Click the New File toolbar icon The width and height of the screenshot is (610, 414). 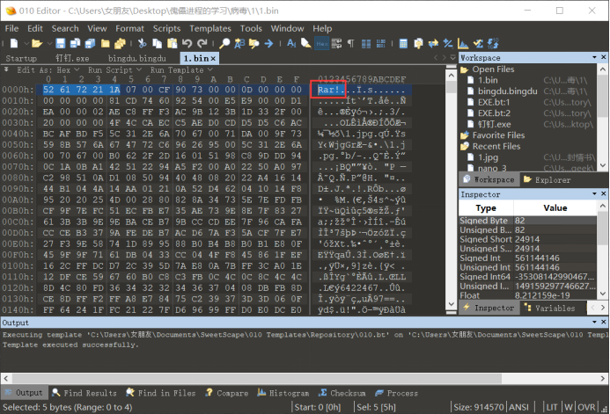pyautogui.click(x=14, y=43)
